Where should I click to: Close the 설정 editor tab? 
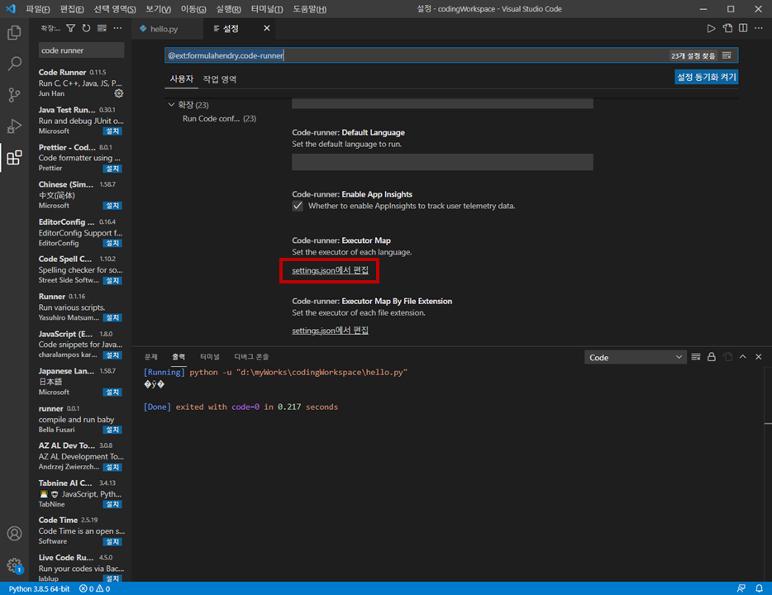267,29
